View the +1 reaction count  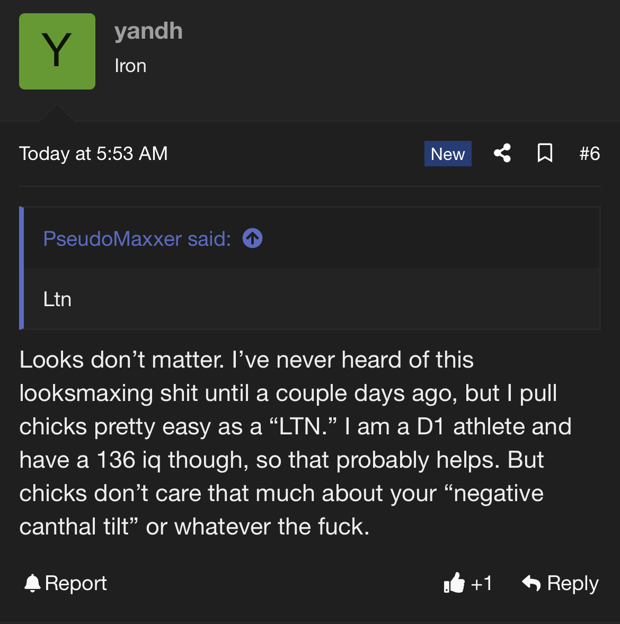click(x=481, y=584)
